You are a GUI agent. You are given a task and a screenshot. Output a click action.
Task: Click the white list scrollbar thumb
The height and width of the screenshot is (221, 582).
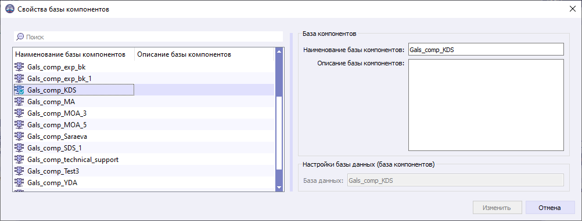coord(279,133)
